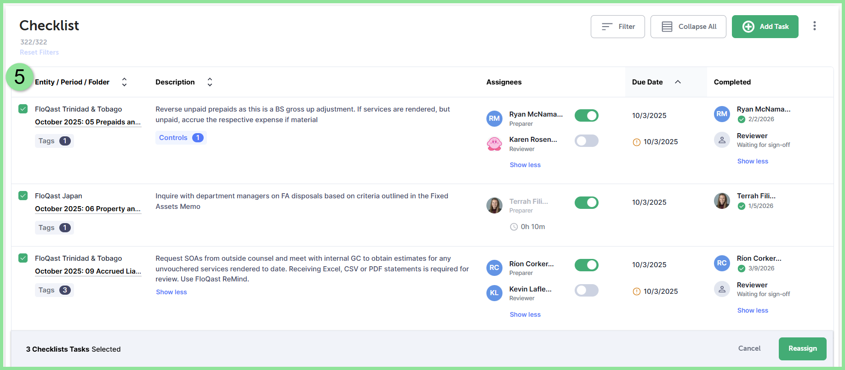Click Terrah Fili's preparer photo avatar
The height and width of the screenshot is (370, 845).
pos(494,205)
